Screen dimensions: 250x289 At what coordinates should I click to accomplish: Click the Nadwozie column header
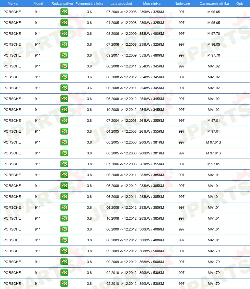pos(182,4)
